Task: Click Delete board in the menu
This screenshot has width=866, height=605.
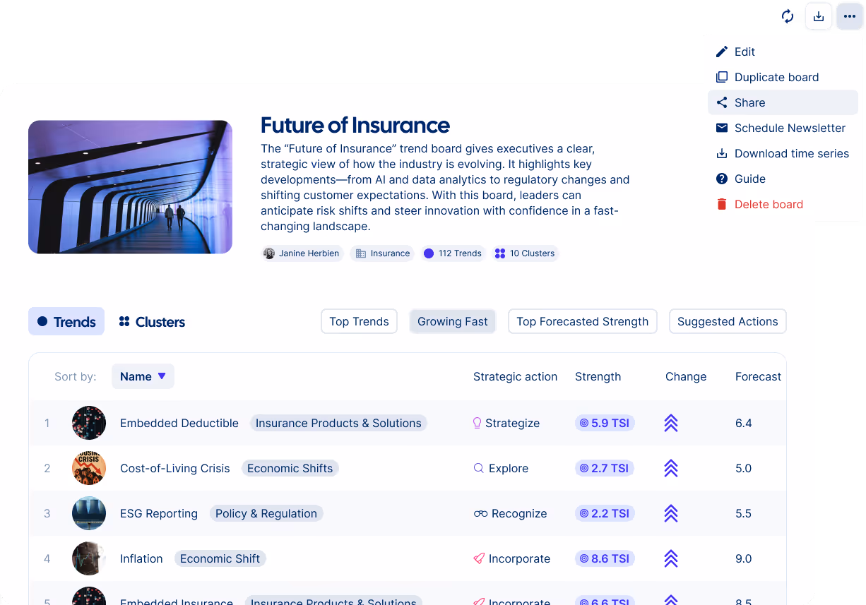Action: coord(767,204)
